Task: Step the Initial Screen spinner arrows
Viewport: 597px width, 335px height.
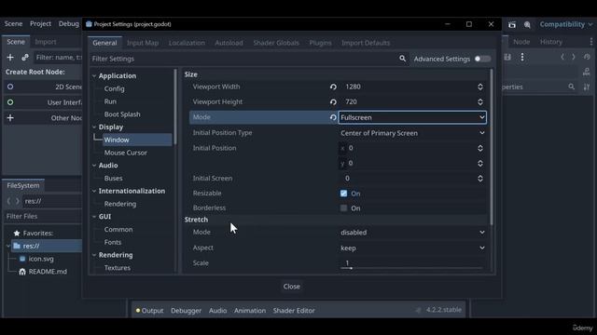Action: click(480, 179)
